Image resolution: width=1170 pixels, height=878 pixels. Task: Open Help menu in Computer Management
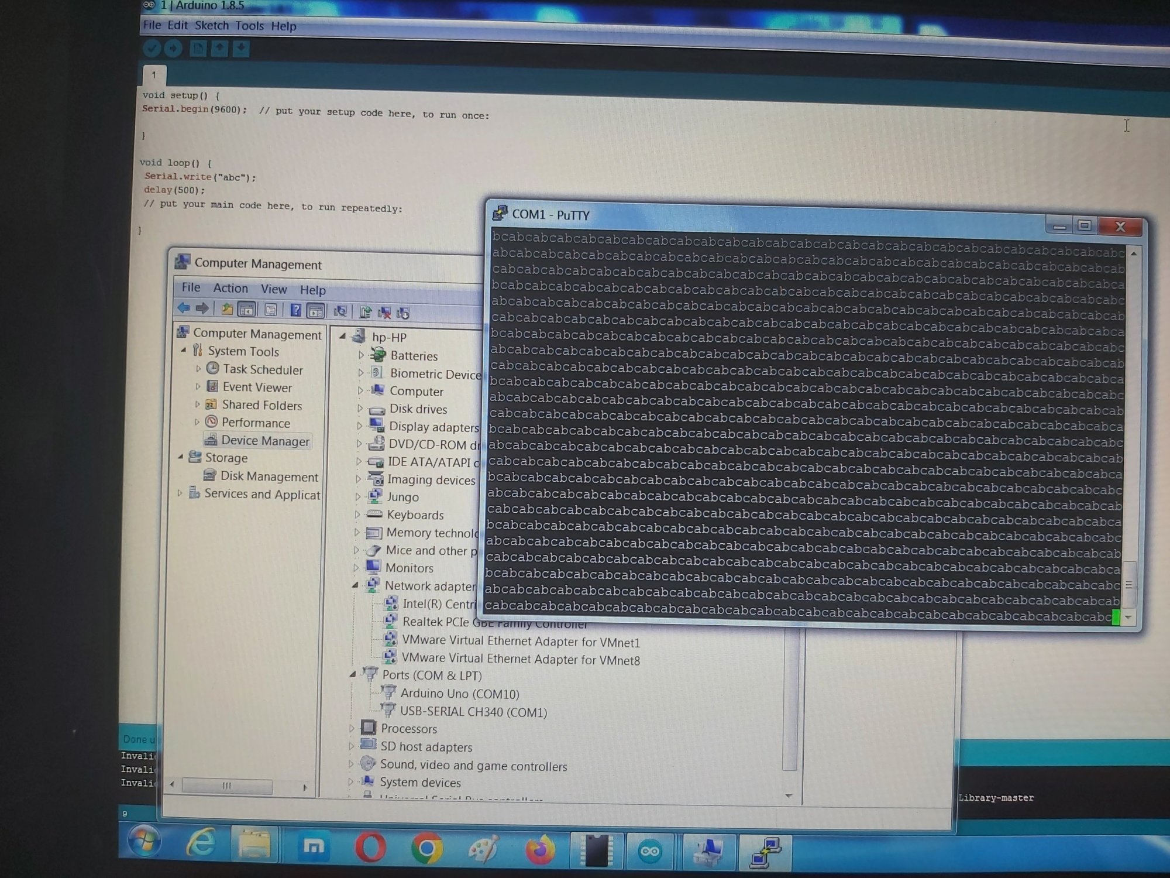pyautogui.click(x=313, y=290)
